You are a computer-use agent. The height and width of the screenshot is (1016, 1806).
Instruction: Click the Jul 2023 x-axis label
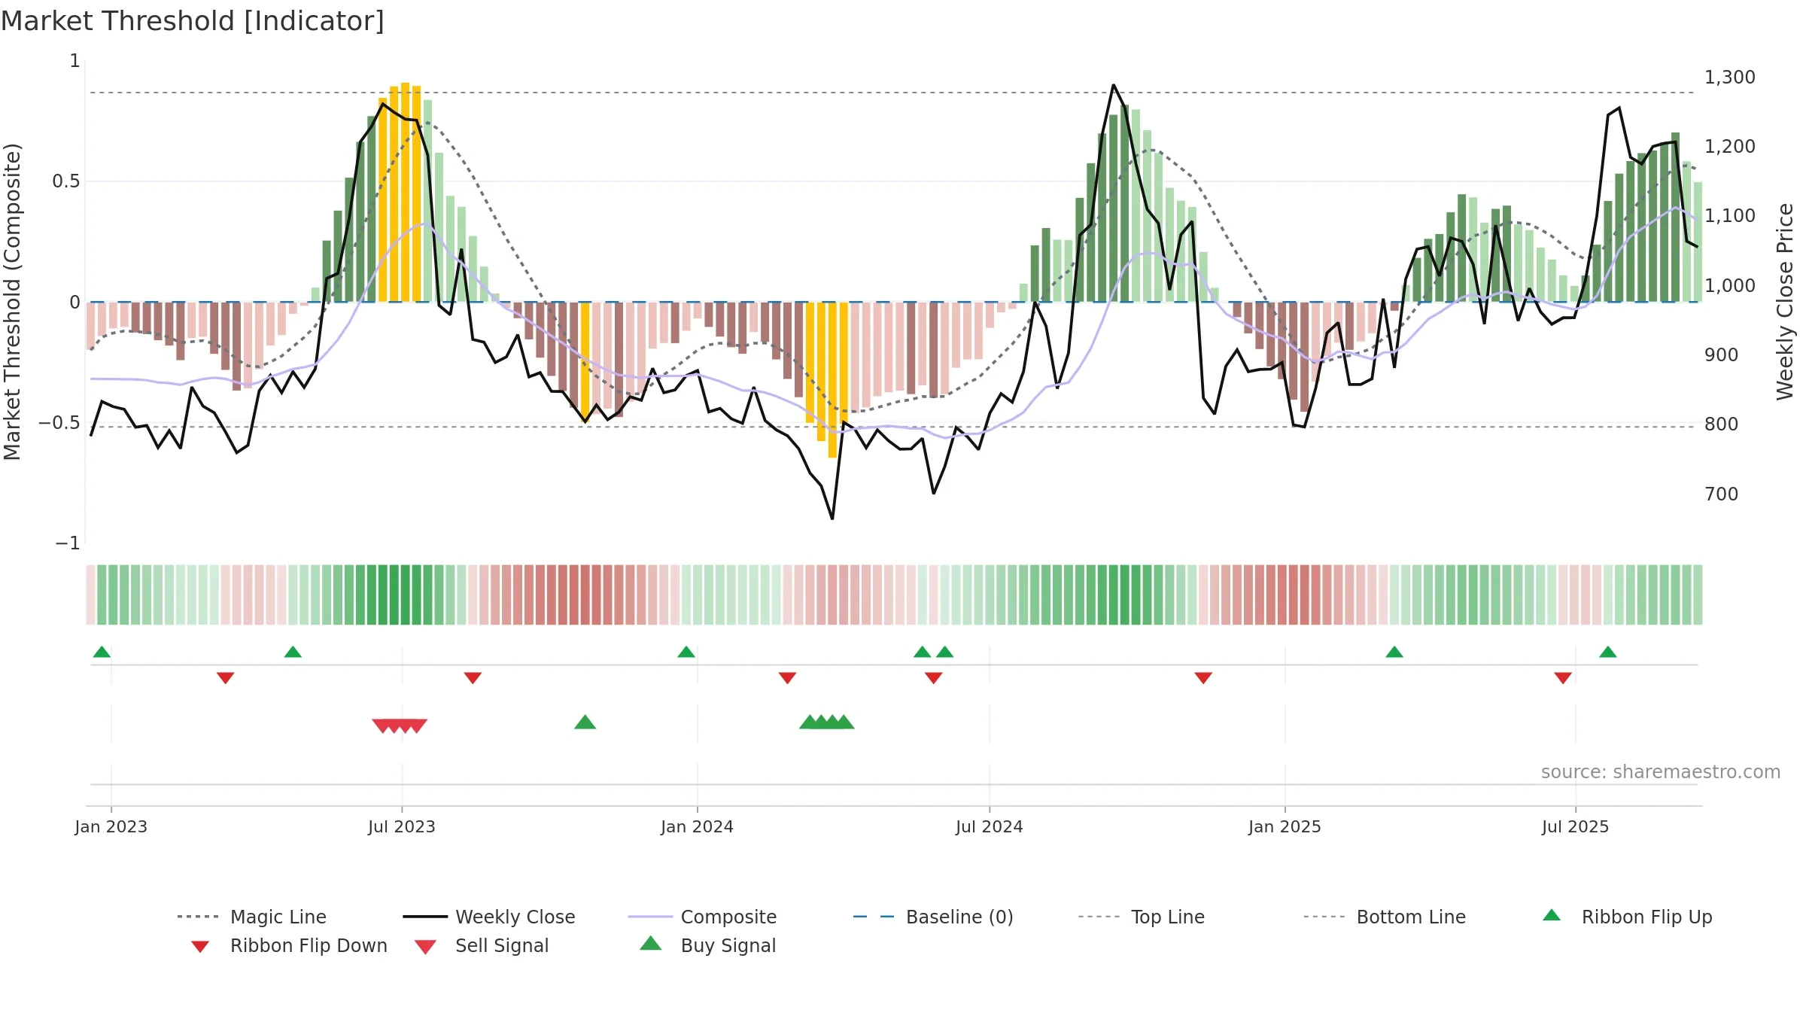click(x=402, y=826)
